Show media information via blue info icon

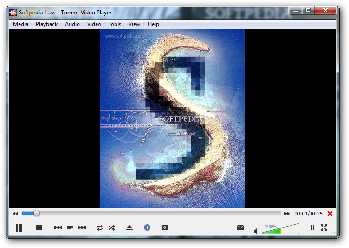click(147, 228)
